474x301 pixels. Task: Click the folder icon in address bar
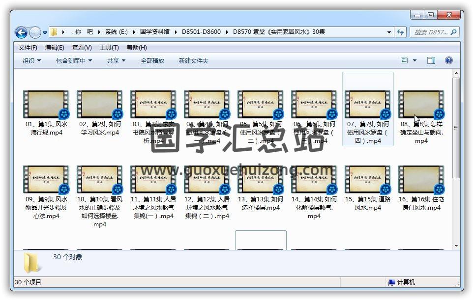[x=54, y=32]
